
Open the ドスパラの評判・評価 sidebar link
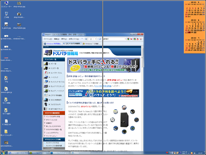coord(53,117)
